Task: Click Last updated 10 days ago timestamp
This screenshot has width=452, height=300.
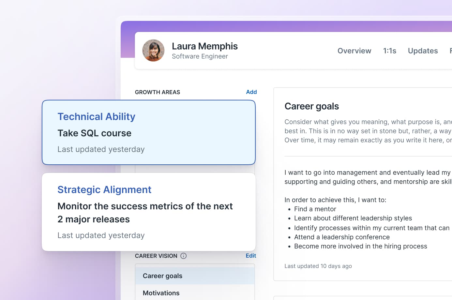Action: [x=318, y=266]
